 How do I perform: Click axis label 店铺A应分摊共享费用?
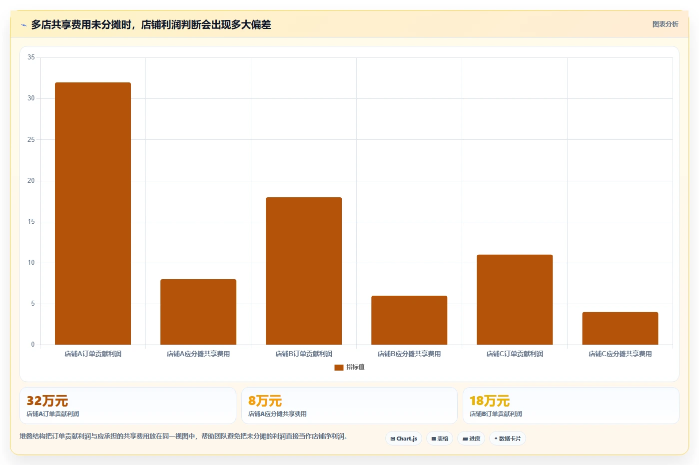pos(198,354)
